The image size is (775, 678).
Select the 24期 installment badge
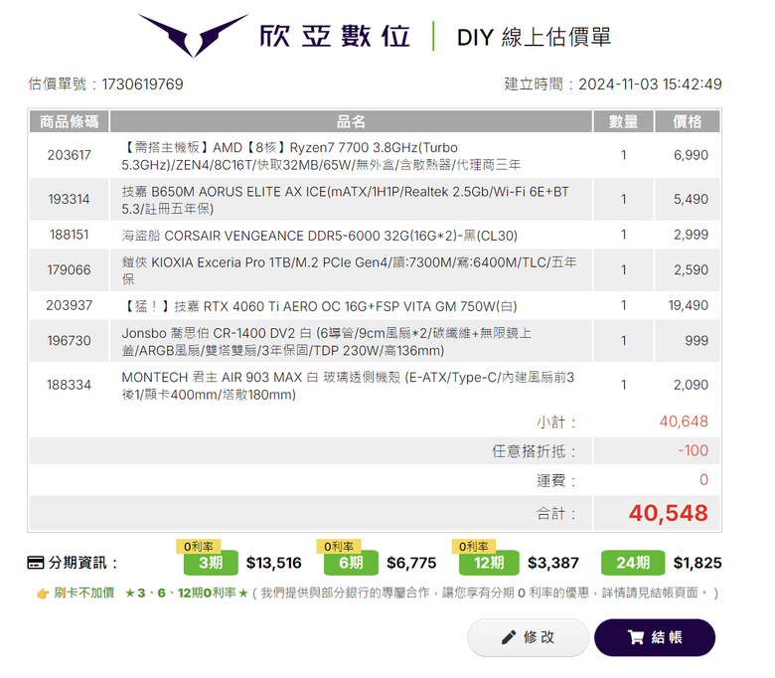(633, 563)
